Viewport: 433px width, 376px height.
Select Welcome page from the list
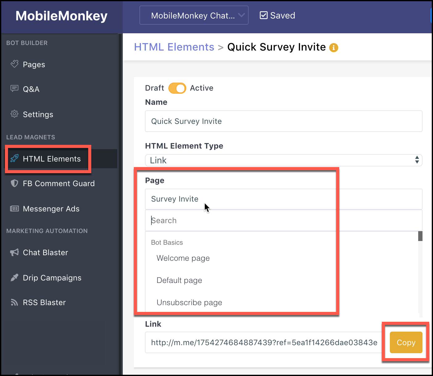click(183, 258)
